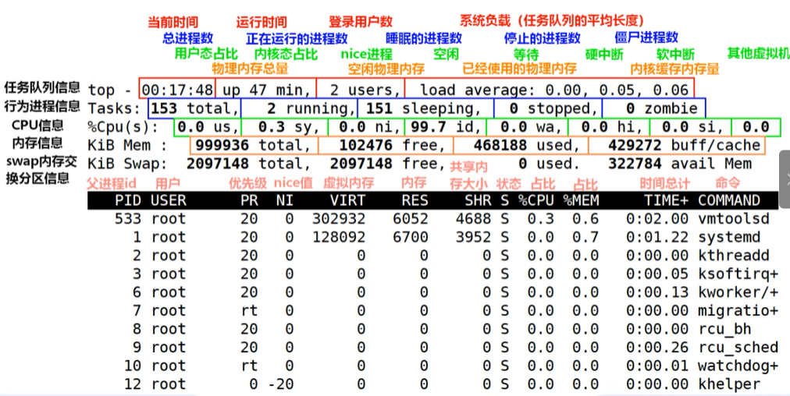Click the ksoftirq+ process command
Image resolution: width=790 pixels, height=396 pixels.
coord(738,274)
